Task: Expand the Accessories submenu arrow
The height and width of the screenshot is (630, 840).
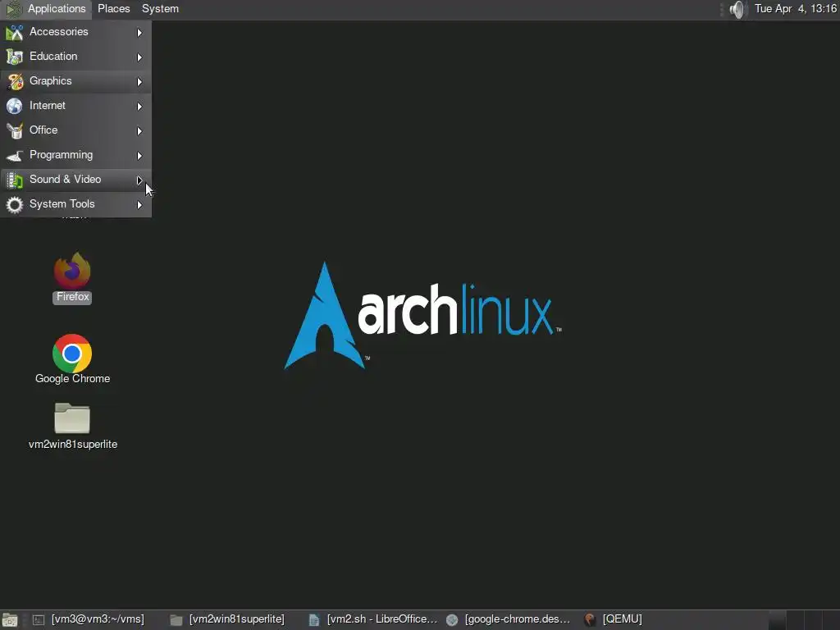Action: coord(139,33)
